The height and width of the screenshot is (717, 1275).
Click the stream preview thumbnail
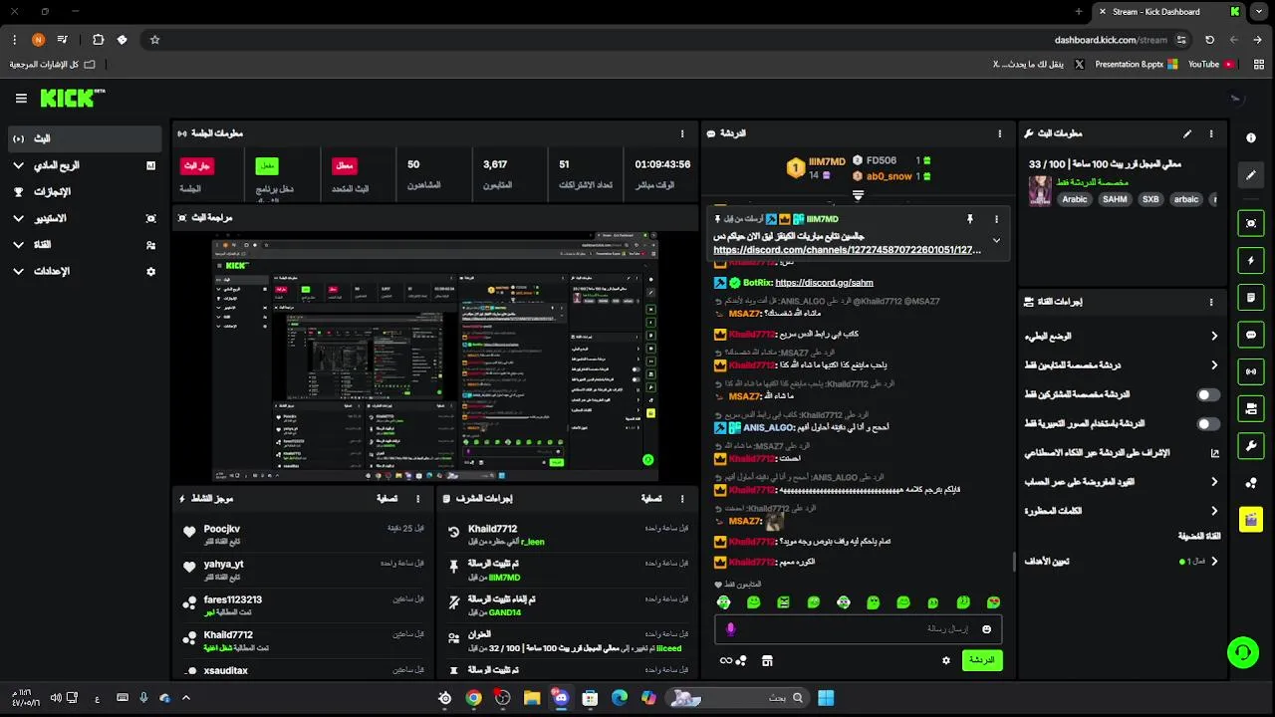tap(435, 355)
